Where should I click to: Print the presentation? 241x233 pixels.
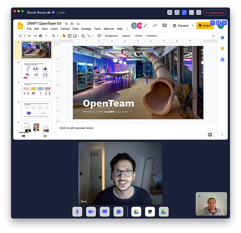[40, 36]
